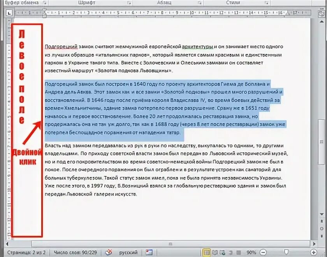Click the horizontal scrollbar thumb
This screenshot has height=257, width=327.
click(x=171, y=244)
